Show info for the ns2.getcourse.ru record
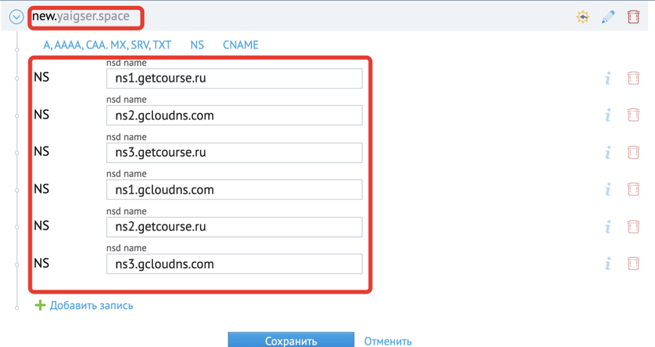Screen dimensions: 655x347 [608, 227]
